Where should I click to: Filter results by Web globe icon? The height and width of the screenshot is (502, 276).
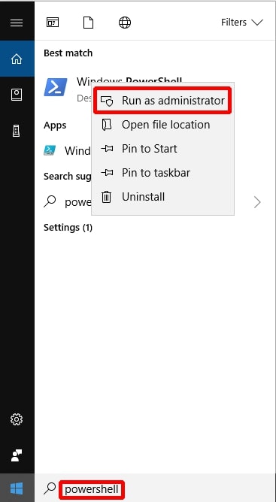pos(125,23)
